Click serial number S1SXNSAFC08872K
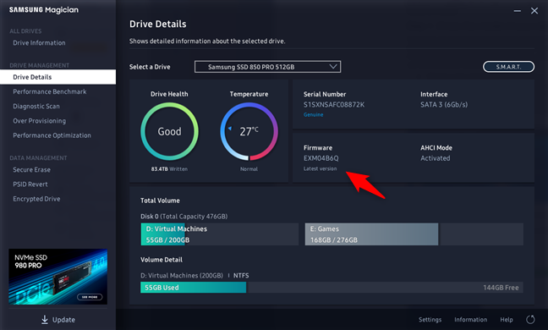The height and width of the screenshot is (330, 548). [x=334, y=105]
